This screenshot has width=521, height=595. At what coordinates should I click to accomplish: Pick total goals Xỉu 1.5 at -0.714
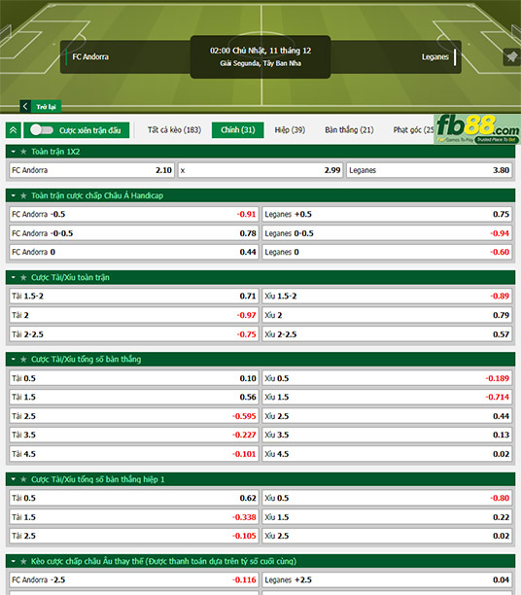pos(387,397)
